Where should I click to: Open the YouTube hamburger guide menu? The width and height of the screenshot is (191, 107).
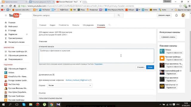click(6, 15)
